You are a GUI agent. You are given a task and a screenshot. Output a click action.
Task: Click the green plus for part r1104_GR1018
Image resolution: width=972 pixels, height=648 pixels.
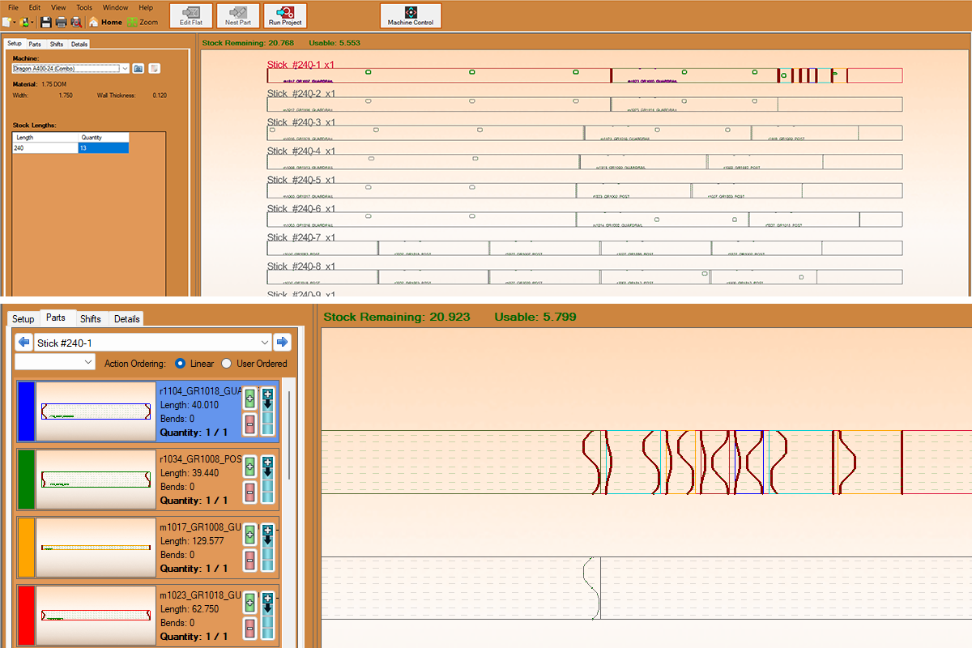click(249, 399)
